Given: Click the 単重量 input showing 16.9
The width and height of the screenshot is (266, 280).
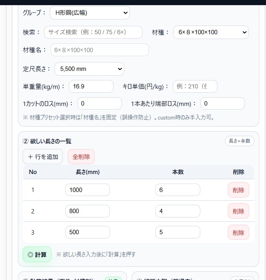Looking at the screenshot, I should (91, 86).
